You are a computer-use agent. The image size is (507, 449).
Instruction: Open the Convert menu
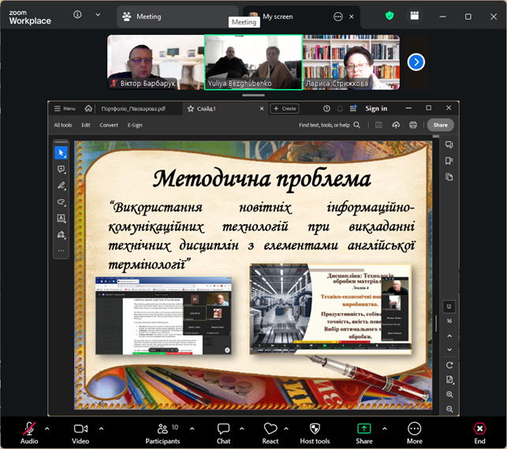(x=109, y=125)
